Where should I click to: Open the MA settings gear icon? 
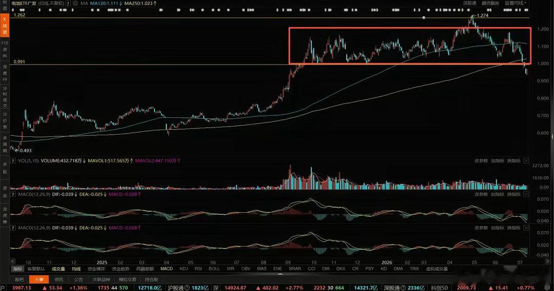(x=75, y=3)
